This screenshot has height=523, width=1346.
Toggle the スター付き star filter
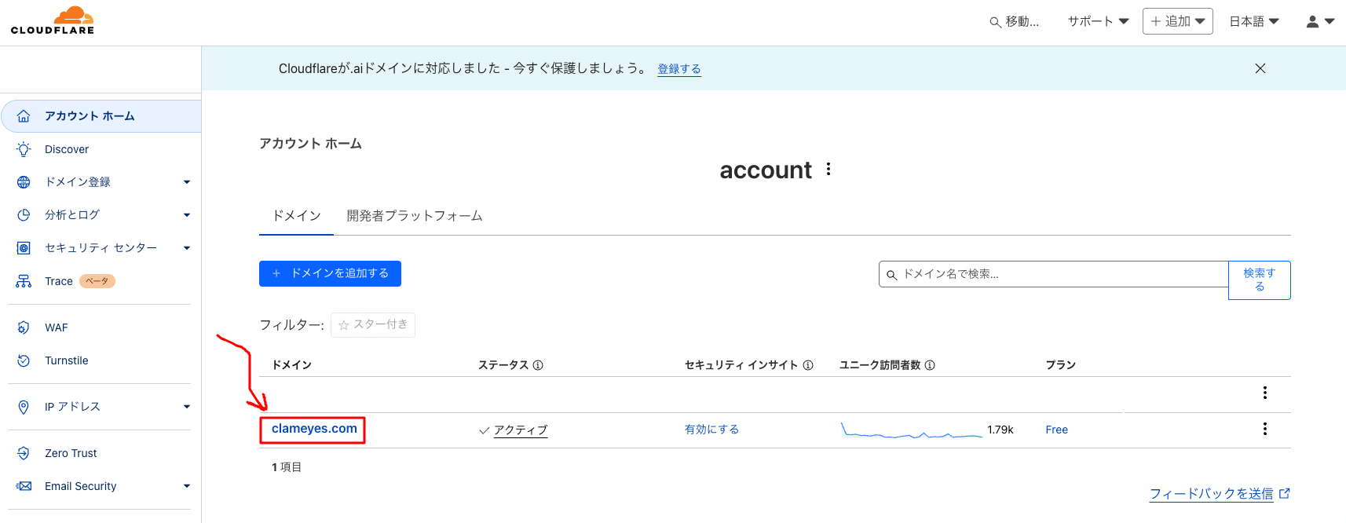click(373, 324)
